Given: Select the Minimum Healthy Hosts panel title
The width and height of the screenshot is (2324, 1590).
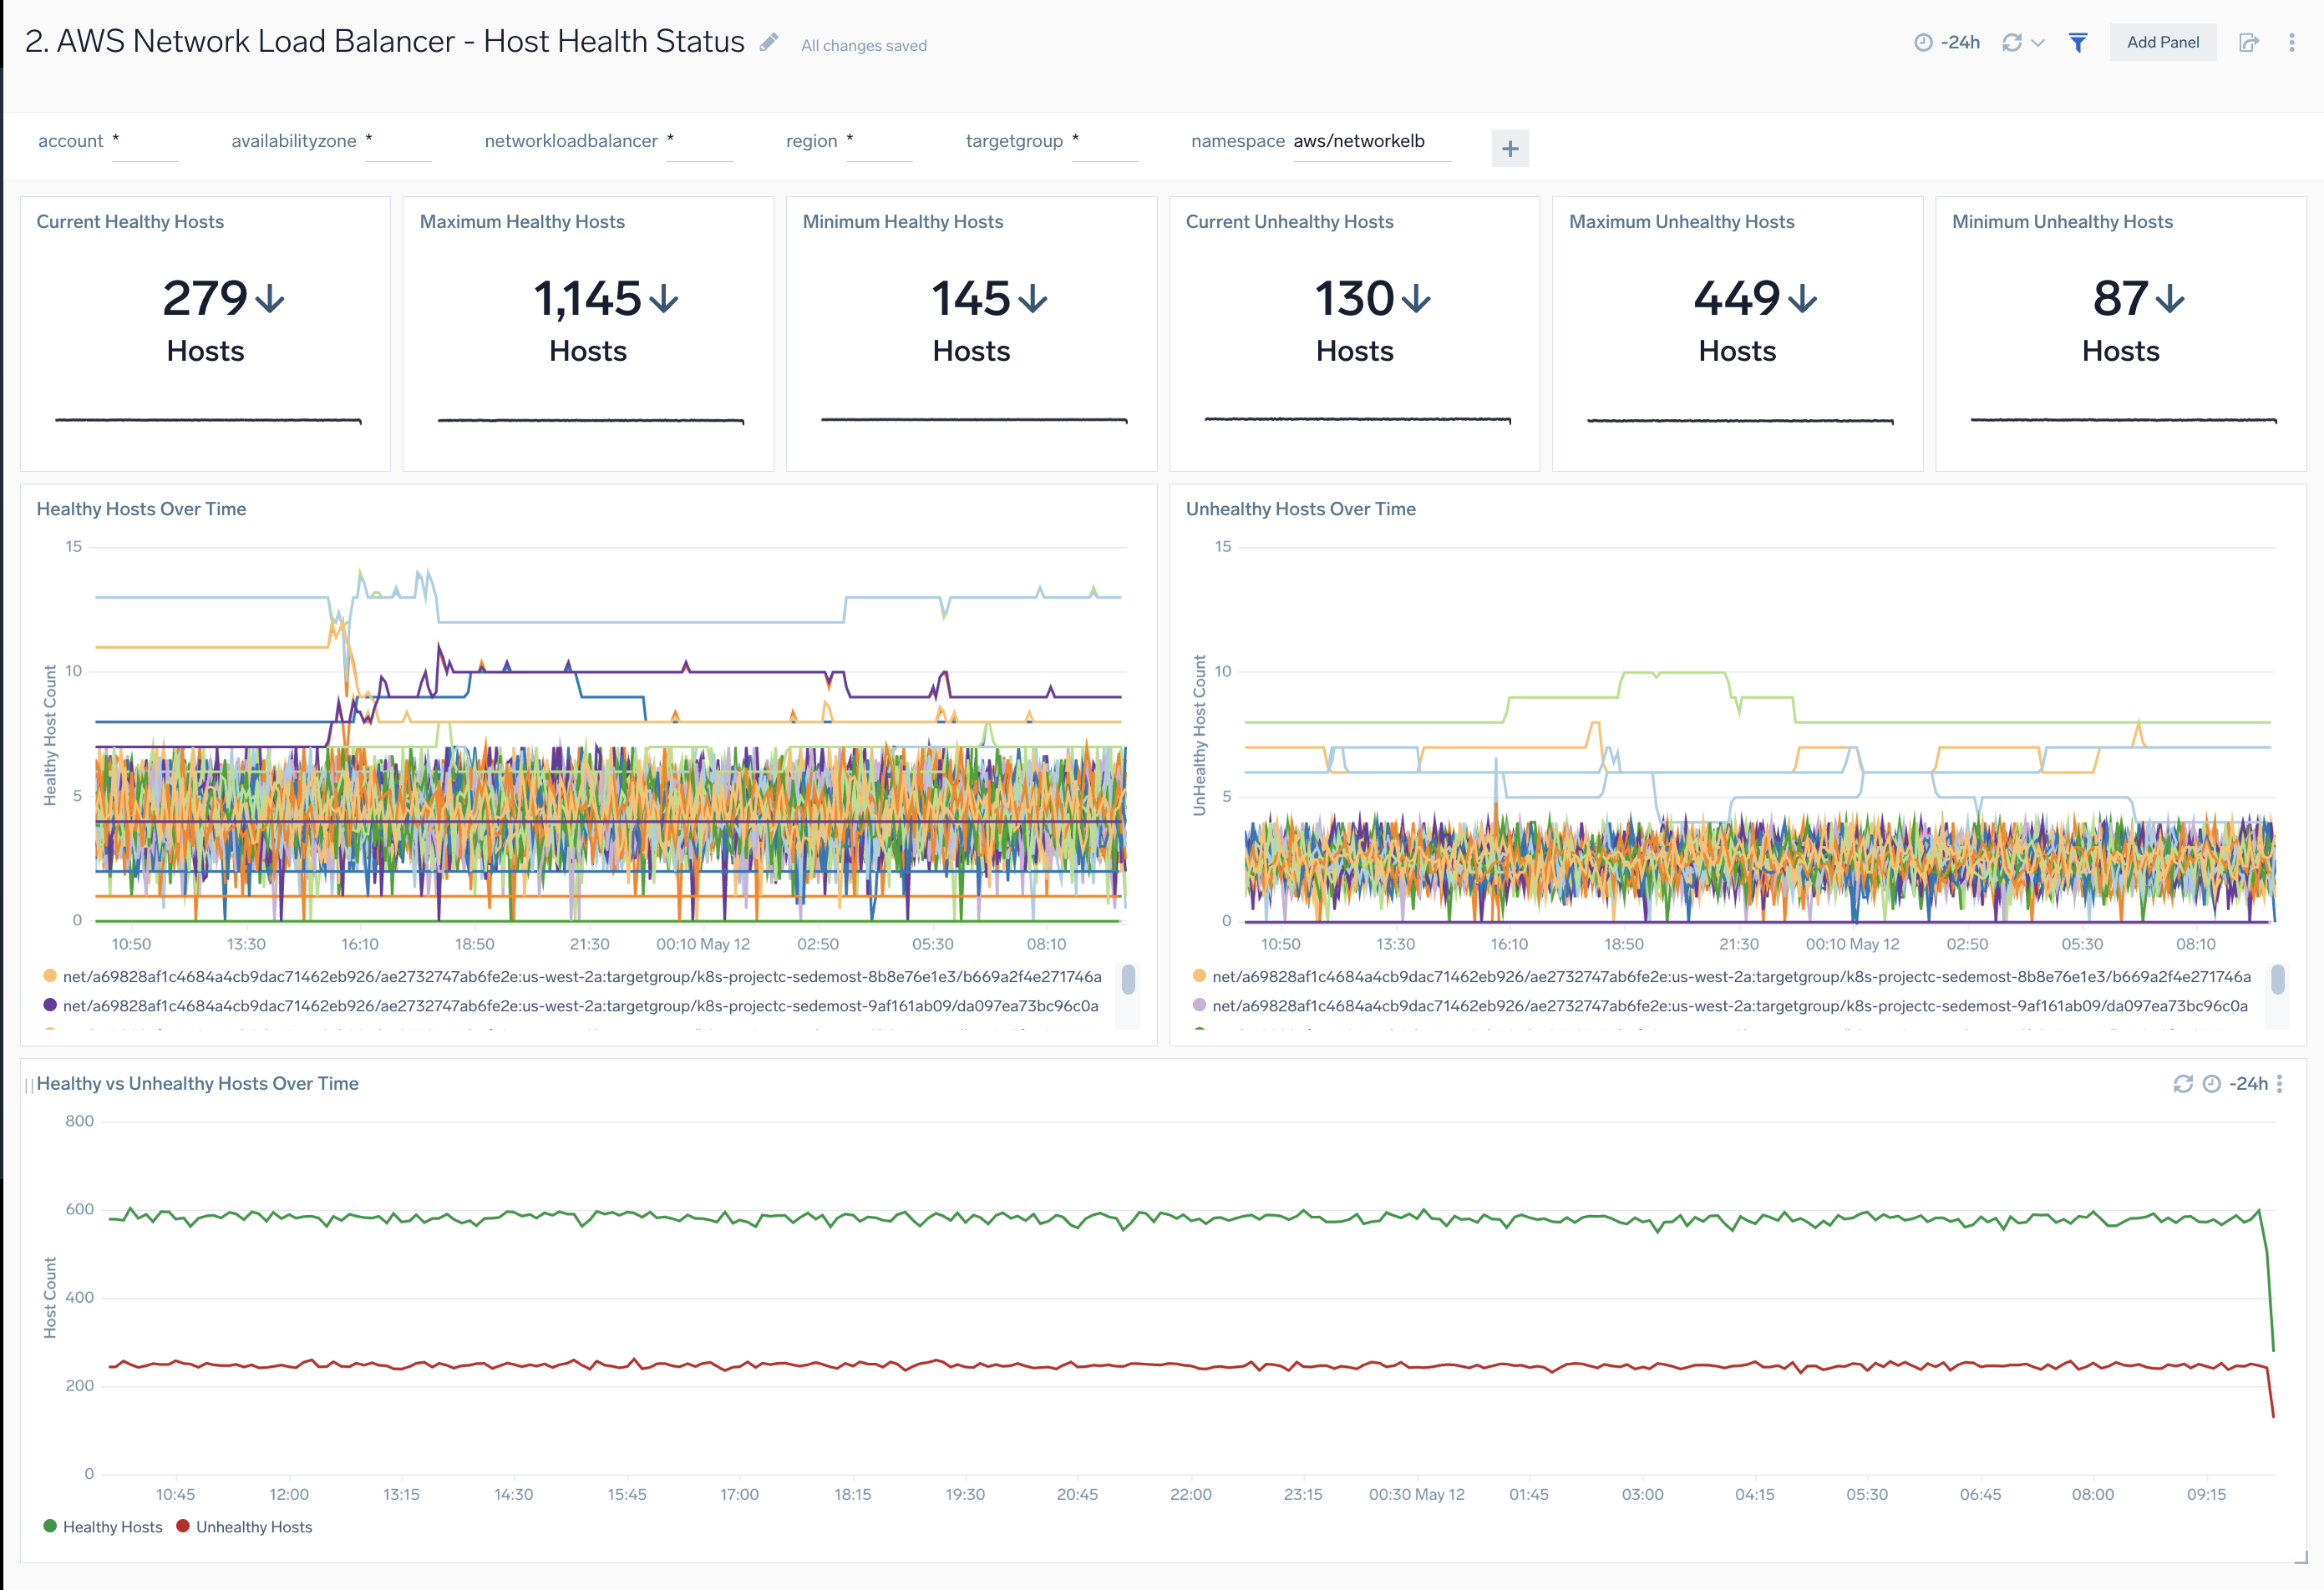Looking at the screenshot, I should click(x=903, y=222).
